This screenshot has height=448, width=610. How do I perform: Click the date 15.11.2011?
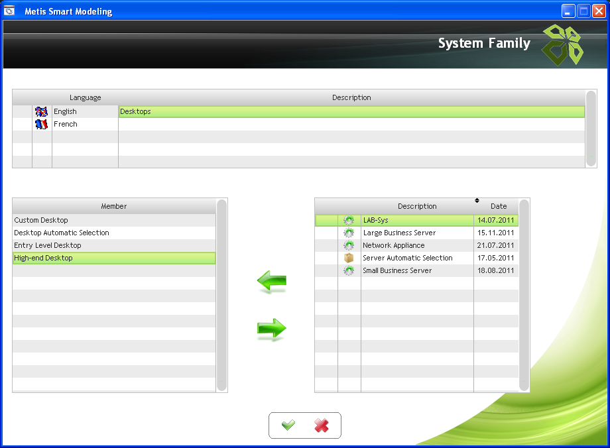[x=496, y=233]
